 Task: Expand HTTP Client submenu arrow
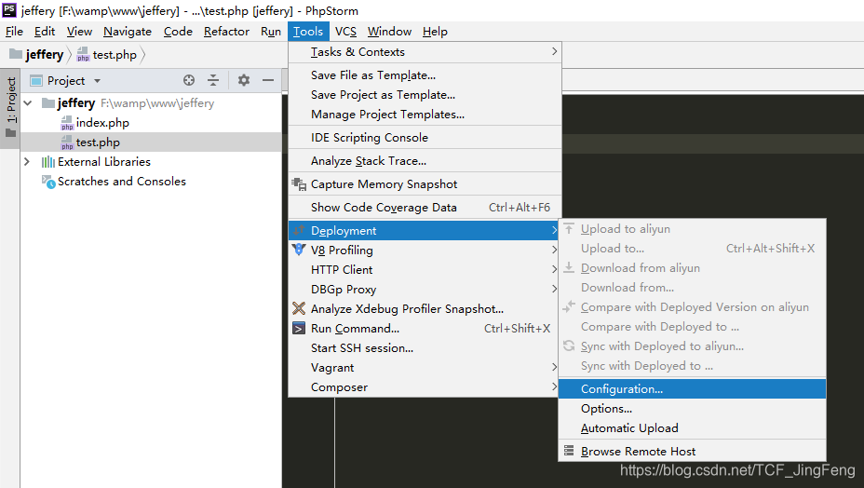tap(554, 269)
